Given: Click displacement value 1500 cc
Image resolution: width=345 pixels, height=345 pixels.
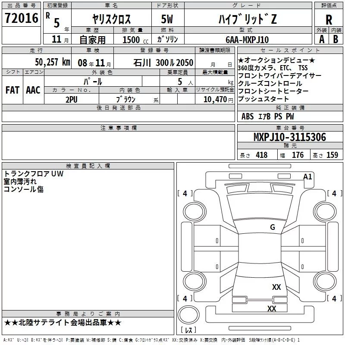Looking at the screenshot, I should [x=135, y=40].
